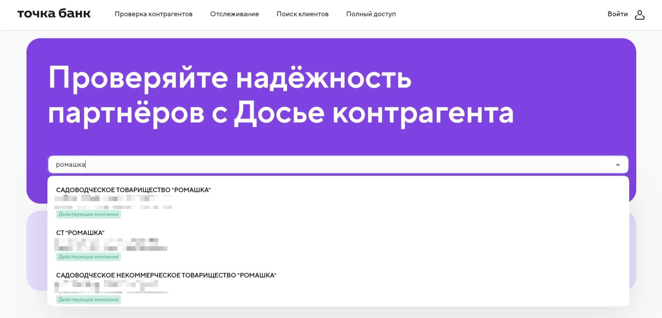Click the Точка банк logo
The image size is (662, 318).
click(x=54, y=14)
